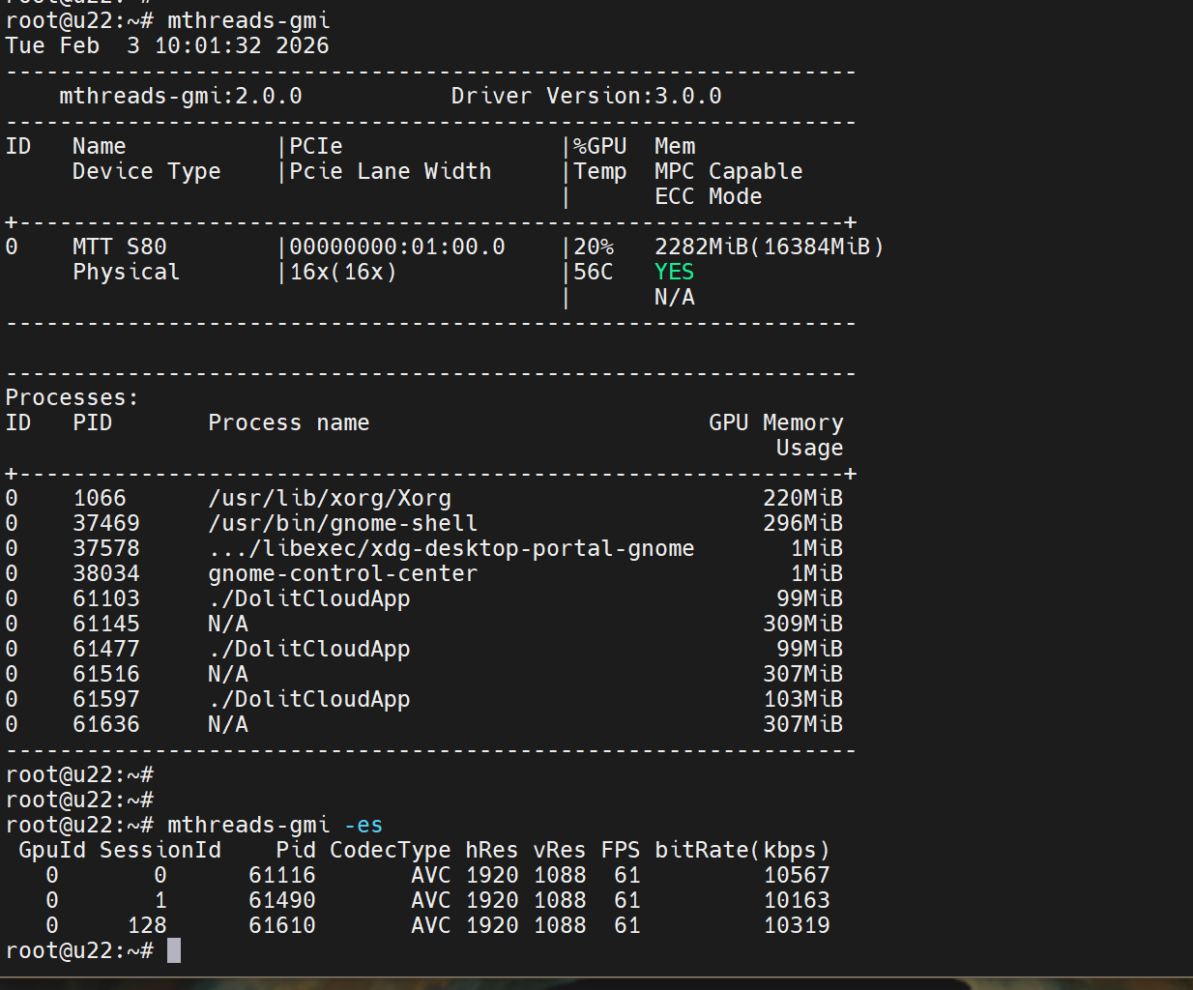Click the bitrate value 10567
The height and width of the screenshot is (990, 1193).
[x=797, y=875]
